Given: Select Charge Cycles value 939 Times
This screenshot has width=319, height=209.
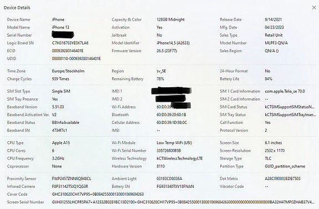Looking at the screenshot, I should pyautogui.click(x=60, y=79).
